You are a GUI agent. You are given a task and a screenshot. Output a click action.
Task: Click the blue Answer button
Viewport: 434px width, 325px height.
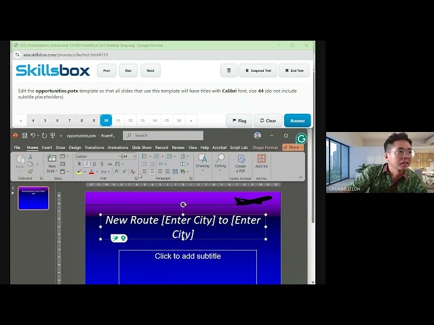(x=298, y=121)
